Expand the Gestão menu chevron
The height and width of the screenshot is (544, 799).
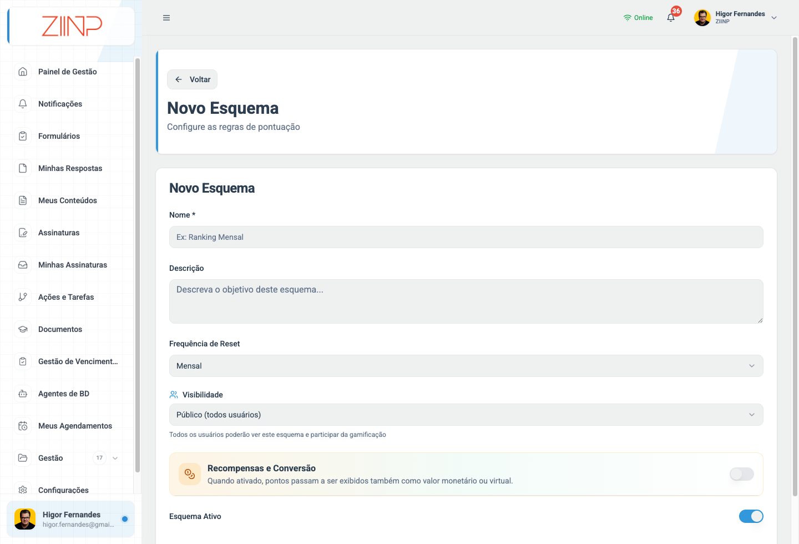coord(115,458)
